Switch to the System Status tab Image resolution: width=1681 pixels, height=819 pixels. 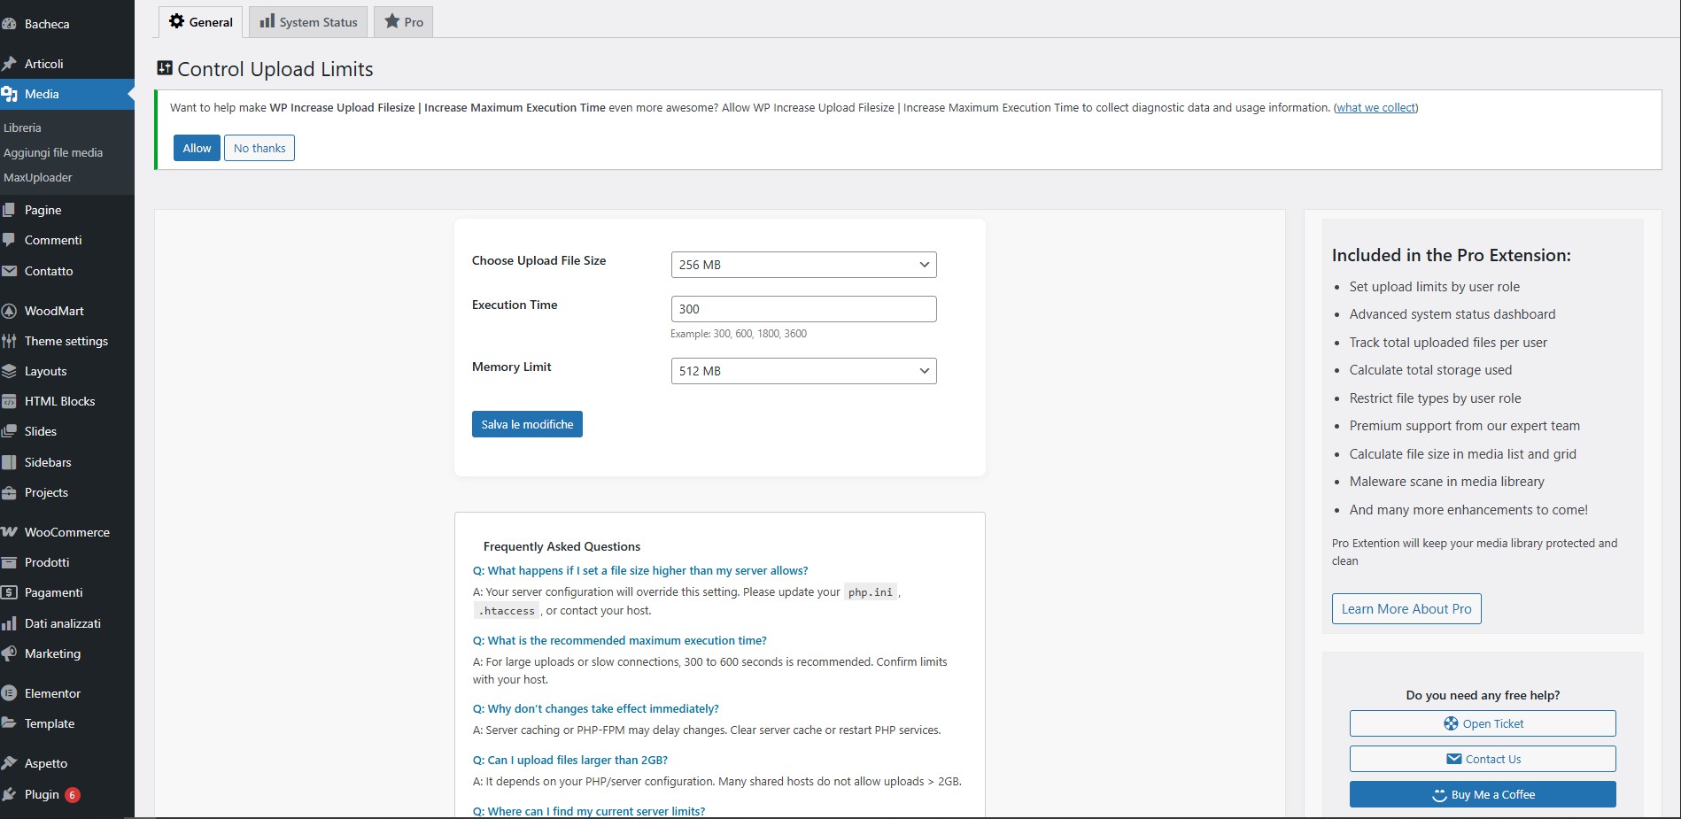(x=308, y=22)
